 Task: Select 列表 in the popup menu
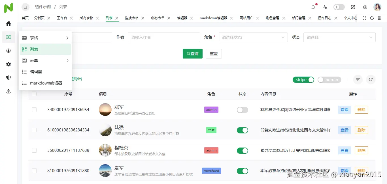45,49
